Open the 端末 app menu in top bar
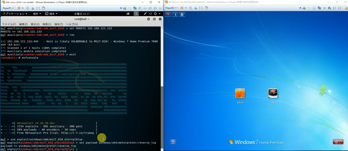Image resolution: width=348 pixels, height=151 pixels. pos(51,14)
